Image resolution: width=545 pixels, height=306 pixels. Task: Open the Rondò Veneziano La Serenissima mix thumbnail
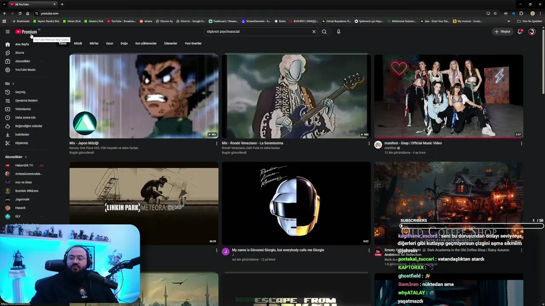296,96
